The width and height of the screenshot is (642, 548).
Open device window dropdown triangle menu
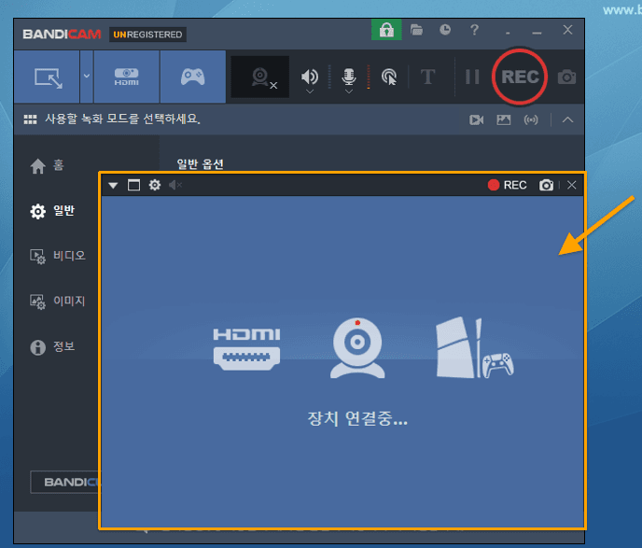113,186
